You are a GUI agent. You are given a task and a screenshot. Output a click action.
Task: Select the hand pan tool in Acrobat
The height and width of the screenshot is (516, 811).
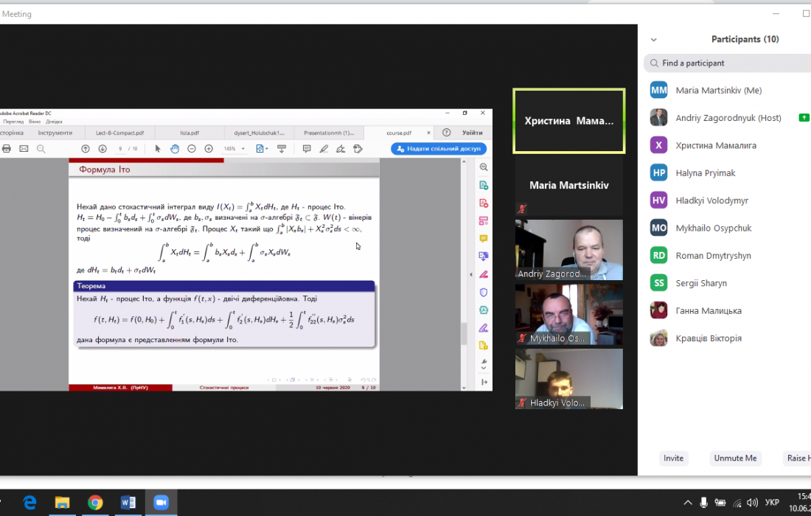[x=175, y=149]
